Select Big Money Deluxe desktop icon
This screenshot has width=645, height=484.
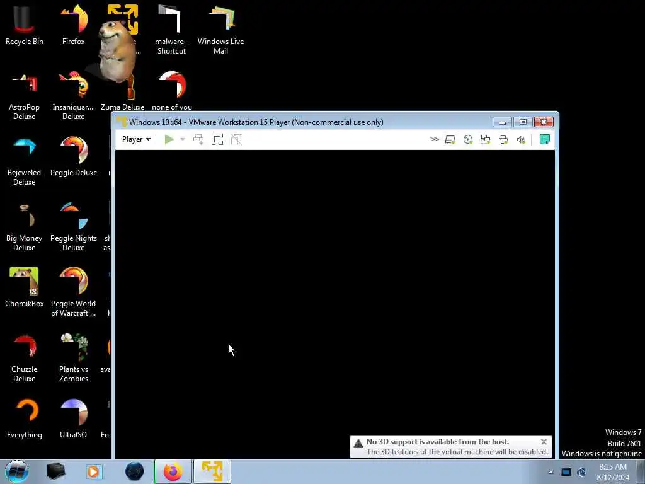[x=25, y=227]
